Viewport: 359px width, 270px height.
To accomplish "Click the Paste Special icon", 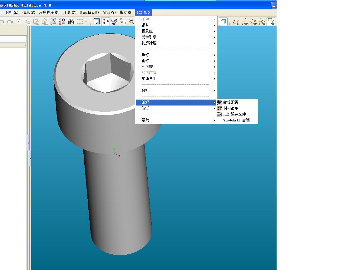I will (45, 22).
